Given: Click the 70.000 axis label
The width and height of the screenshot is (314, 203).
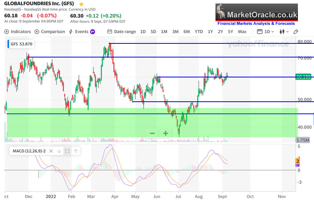Looking at the screenshot, I should coord(305,58).
